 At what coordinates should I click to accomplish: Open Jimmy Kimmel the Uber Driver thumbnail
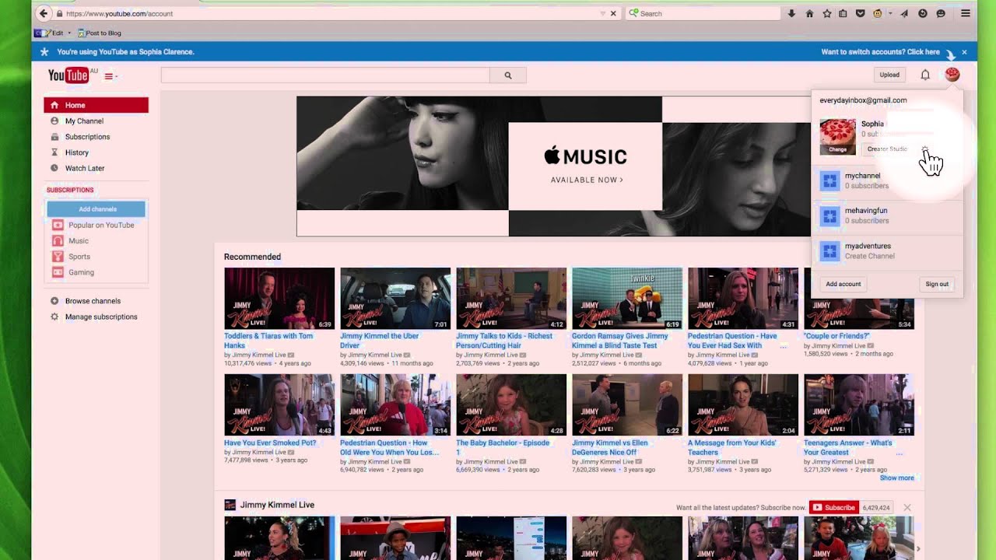point(395,299)
